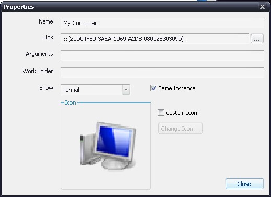Click the "Arguments:" label
The image size is (271, 197).
click(40, 54)
